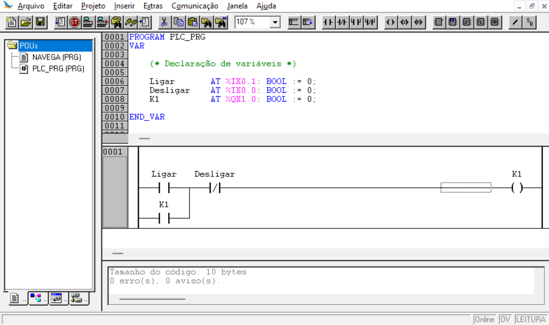This screenshot has height=325, width=549.
Task: Click the Login to PLC icon
Action: pyautogui.click(x=88, y=22)
